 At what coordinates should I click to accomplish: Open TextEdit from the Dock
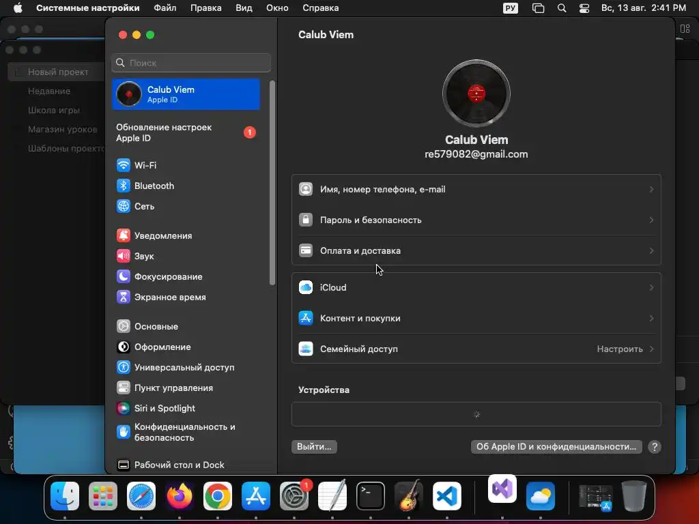pos(332,496)
